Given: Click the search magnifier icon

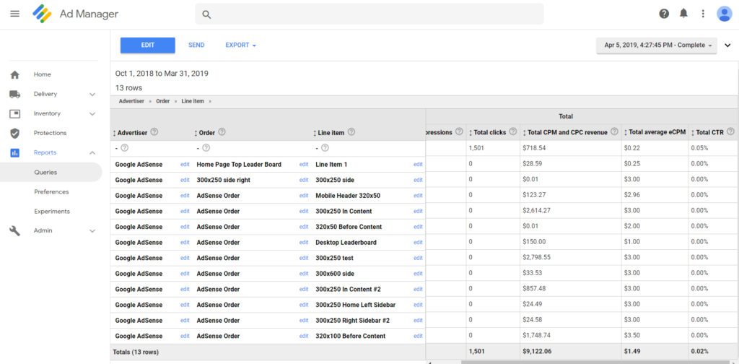Looking at the screenshot, I should 206,14.
